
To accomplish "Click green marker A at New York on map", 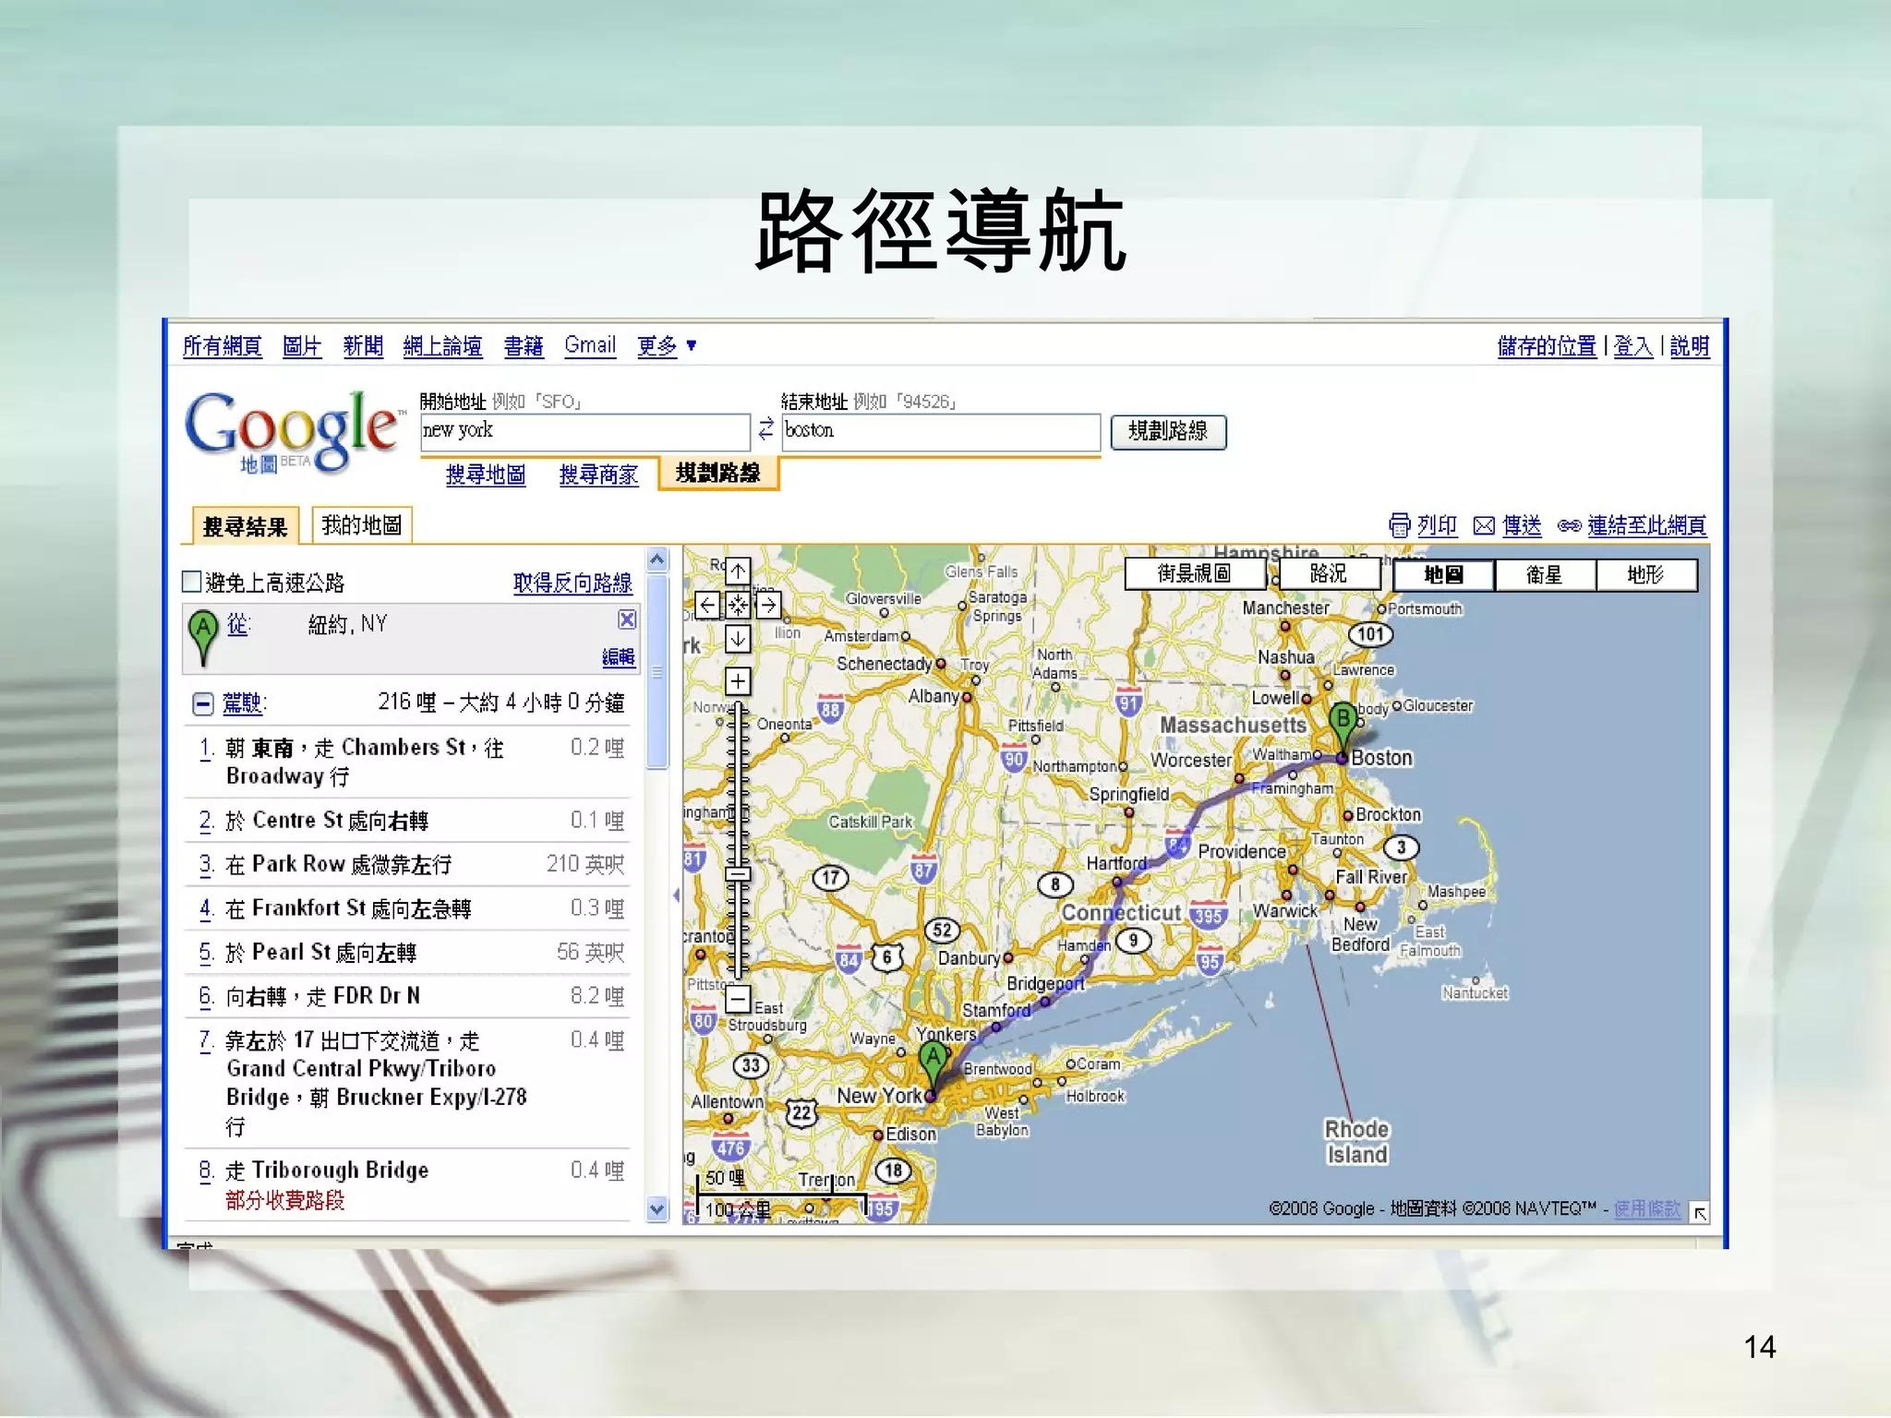I will pos(933,1068).
